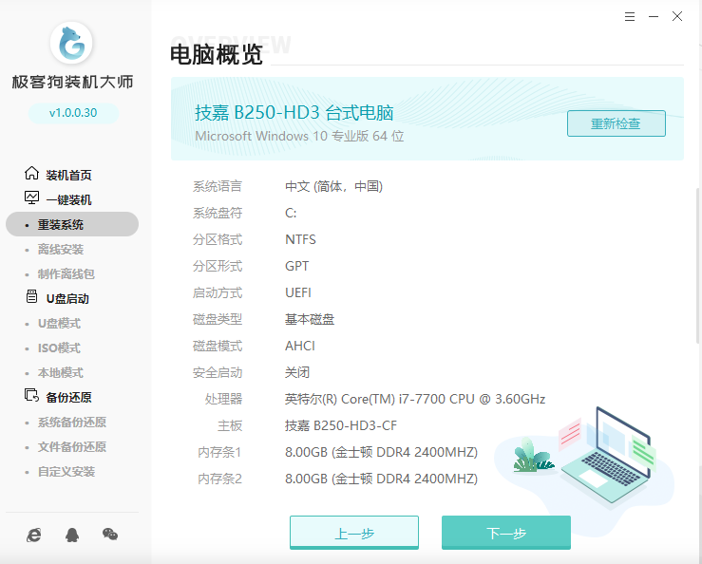Viewport: 702px width, 564px height.
Task: Open 文件备份还原 in the sidebar
Action: (x=72, y=446)
